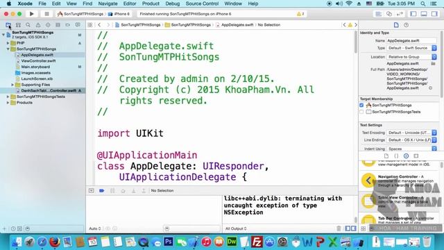Show the File Template library
This screenshot has height=250, width=444.
coord(386,156)
